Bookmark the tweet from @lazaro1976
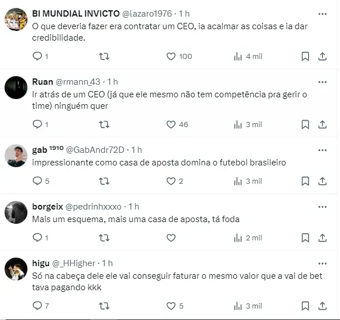The image size is (340, 320). pyautogui.click(x=305, y=57)
